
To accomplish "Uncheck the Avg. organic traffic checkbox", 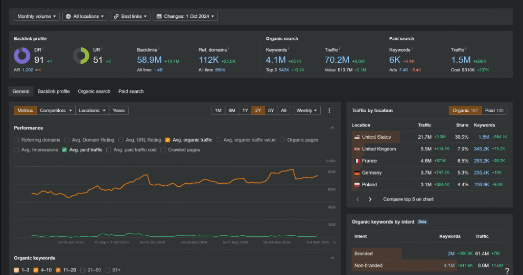I will coord(168,140).
